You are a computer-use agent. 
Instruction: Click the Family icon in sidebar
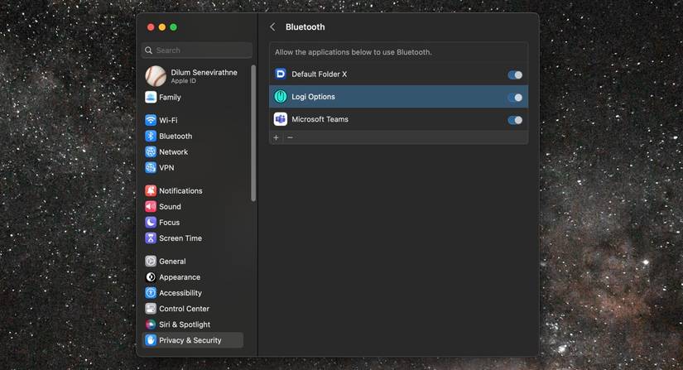(151, 97)
